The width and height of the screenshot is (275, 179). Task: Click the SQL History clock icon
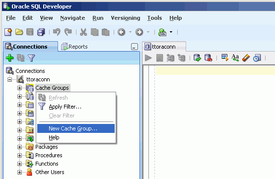pos(257,58)
